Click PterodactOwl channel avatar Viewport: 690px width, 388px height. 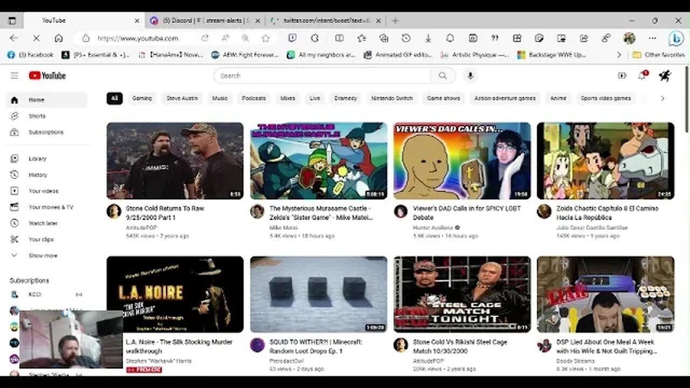[257, 345]
